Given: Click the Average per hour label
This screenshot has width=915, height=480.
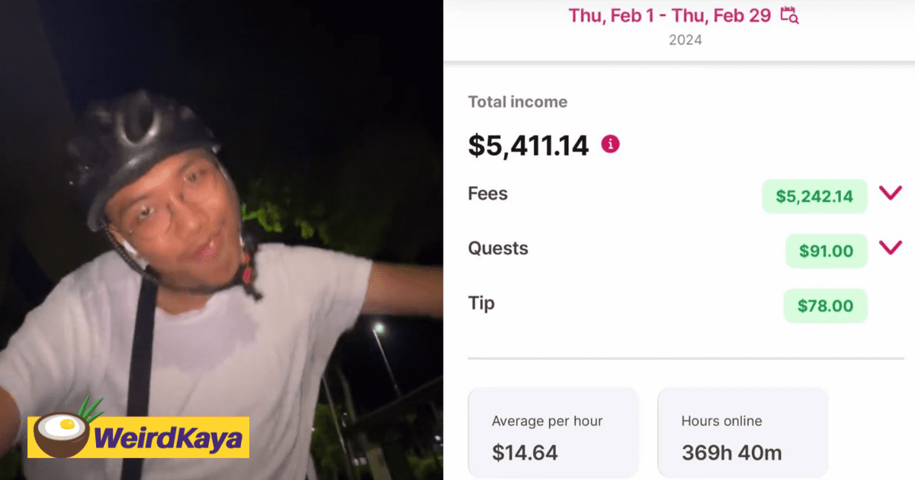Looking at the screenshot, I should point(547,421).
